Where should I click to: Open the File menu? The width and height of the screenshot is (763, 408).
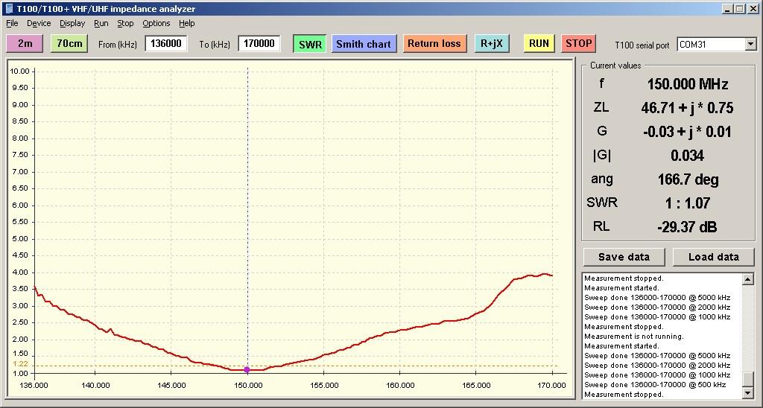(12, 23)
